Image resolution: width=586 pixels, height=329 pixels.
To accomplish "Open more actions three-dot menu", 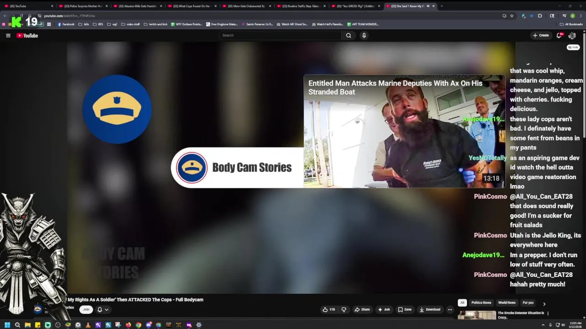I will coord(450,309).
